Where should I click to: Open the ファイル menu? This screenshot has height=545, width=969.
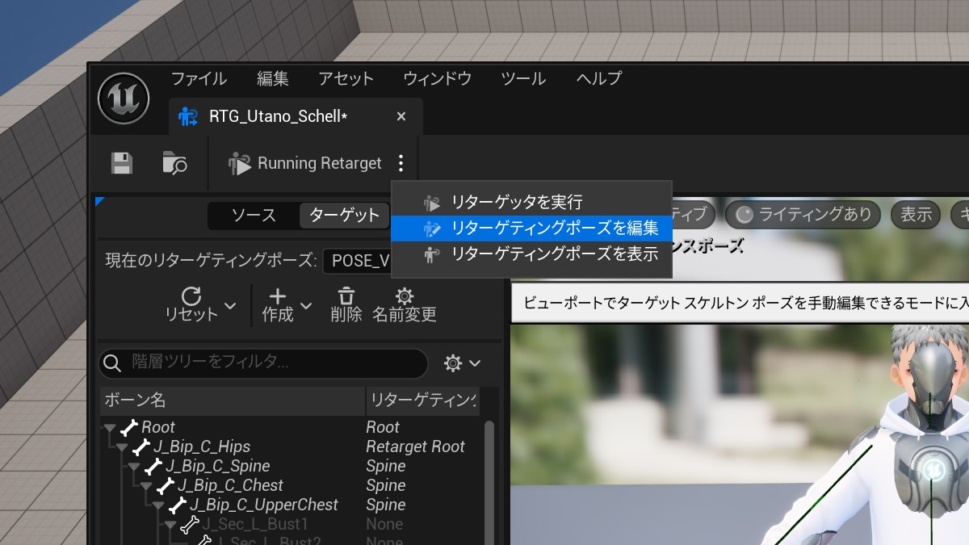click(x=199, y=78)
